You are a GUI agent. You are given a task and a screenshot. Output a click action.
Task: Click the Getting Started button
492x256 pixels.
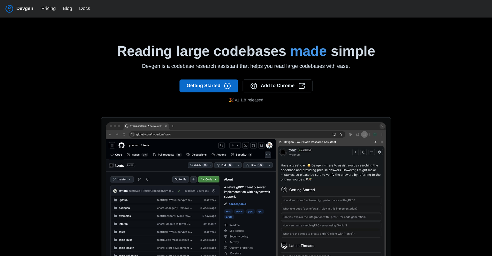point(208,86)
